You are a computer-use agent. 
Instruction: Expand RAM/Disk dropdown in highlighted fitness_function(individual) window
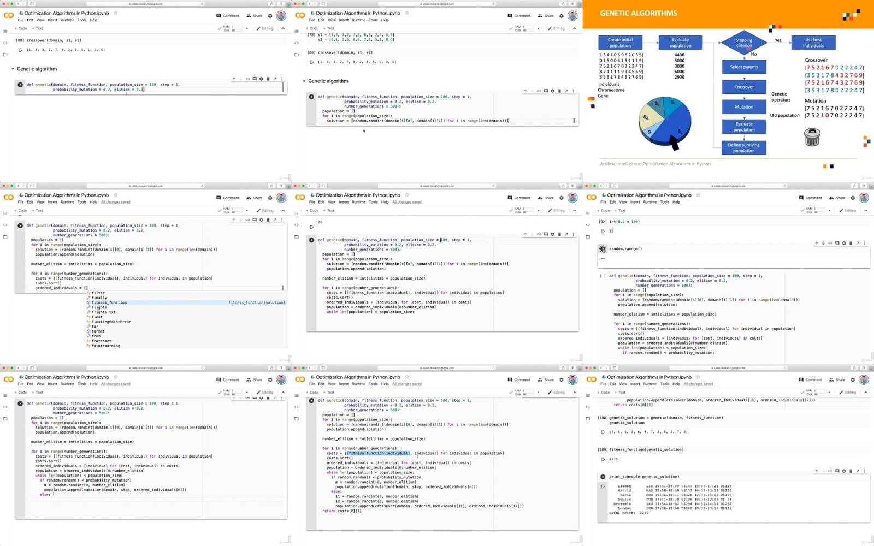pyautogui.click(x=538, y=392)
